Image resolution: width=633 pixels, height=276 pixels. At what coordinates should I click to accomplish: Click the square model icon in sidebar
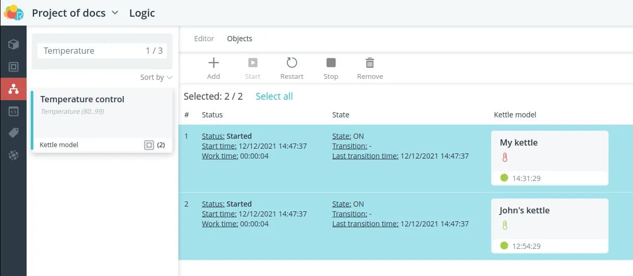click(14, 67)
